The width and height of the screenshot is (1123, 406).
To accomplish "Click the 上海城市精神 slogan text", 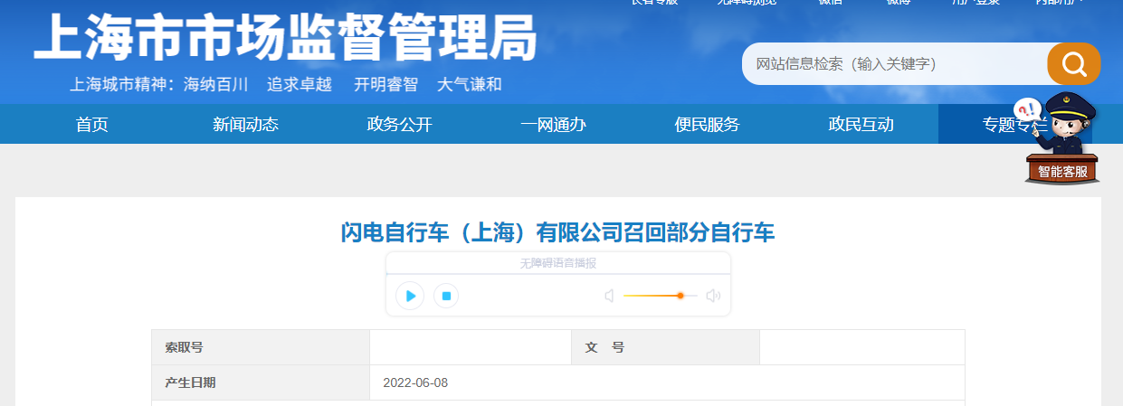I will click(286, 85).
